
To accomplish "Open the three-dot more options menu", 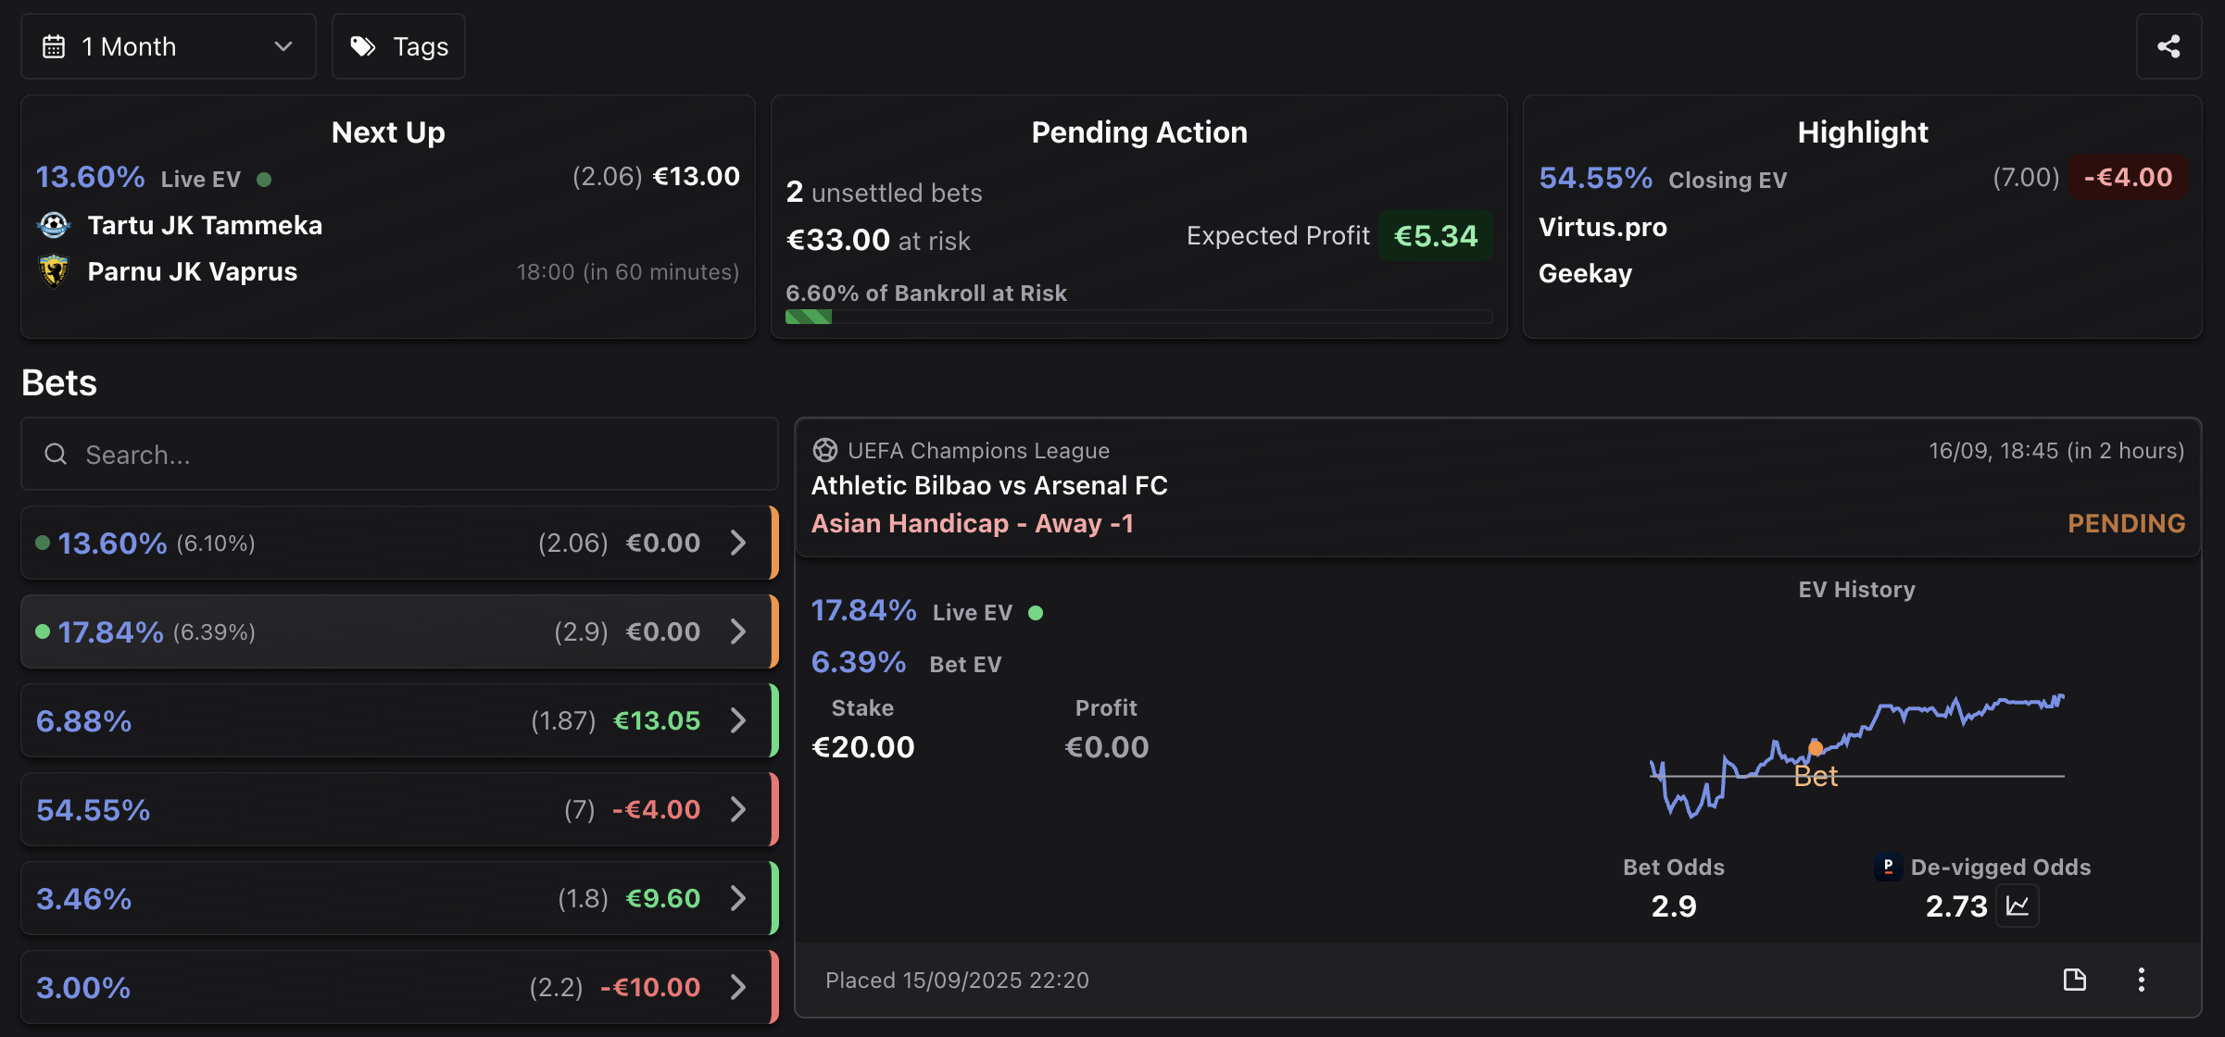I will (2141, 980).
